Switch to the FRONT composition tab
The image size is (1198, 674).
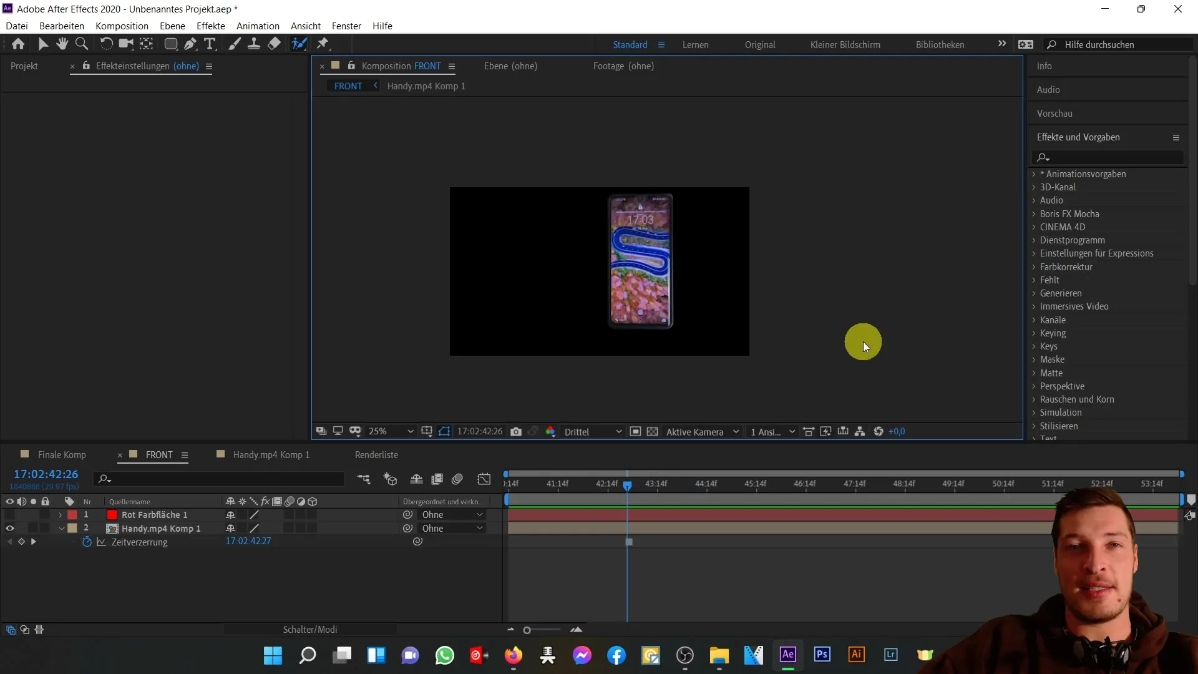tap(158, 454)
